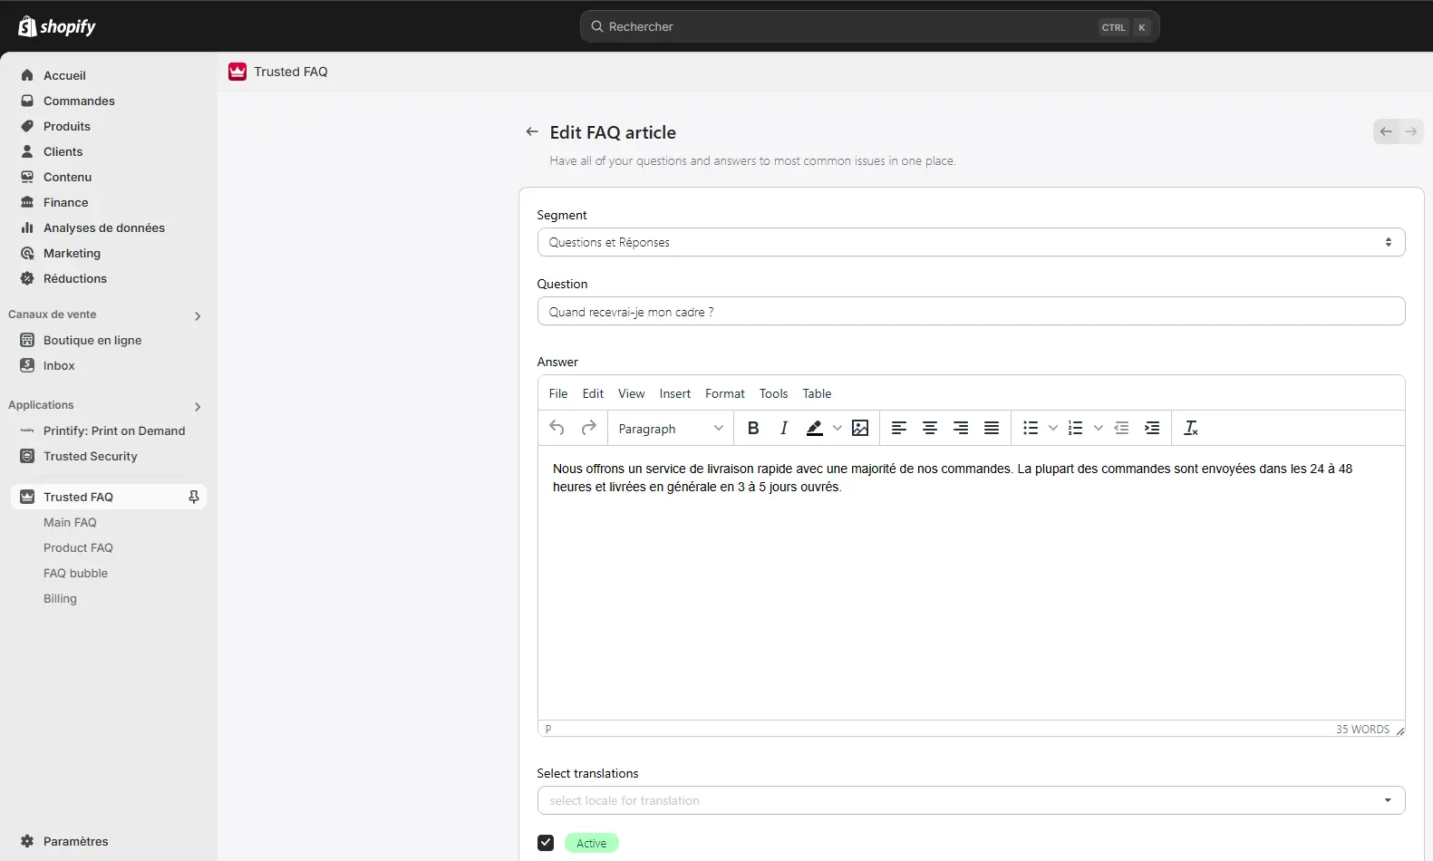
Task: Justify the answer text
Action: [x=992, y=429]
